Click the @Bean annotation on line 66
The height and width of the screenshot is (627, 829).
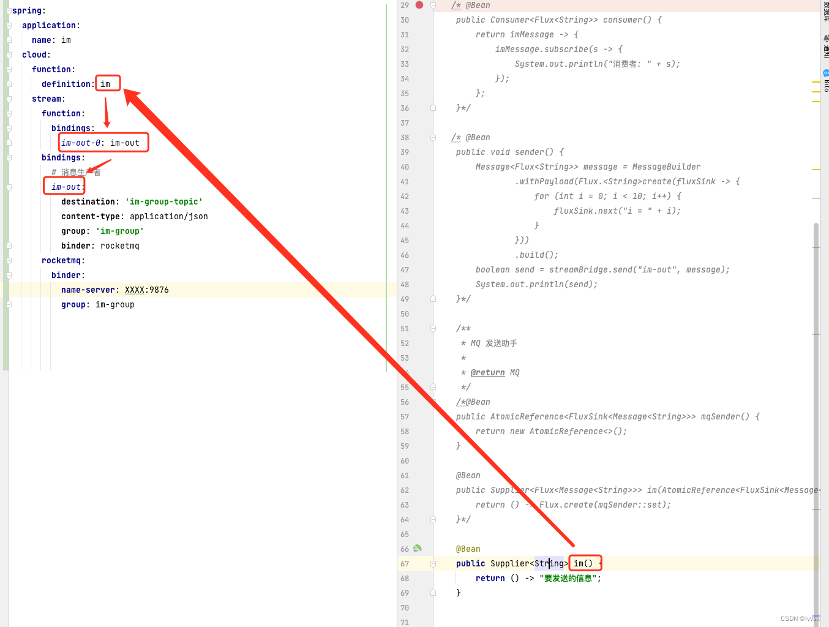468,549
